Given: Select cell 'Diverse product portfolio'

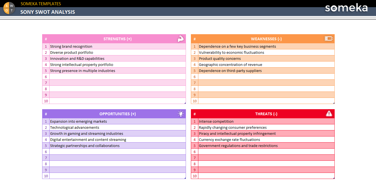Looking at the screenshot, I should click(118, 52).
